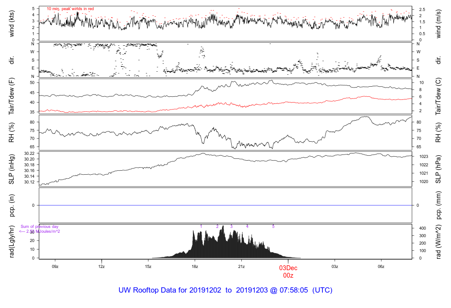Click the 'RH (%)' left axis label

coord(11,132)
